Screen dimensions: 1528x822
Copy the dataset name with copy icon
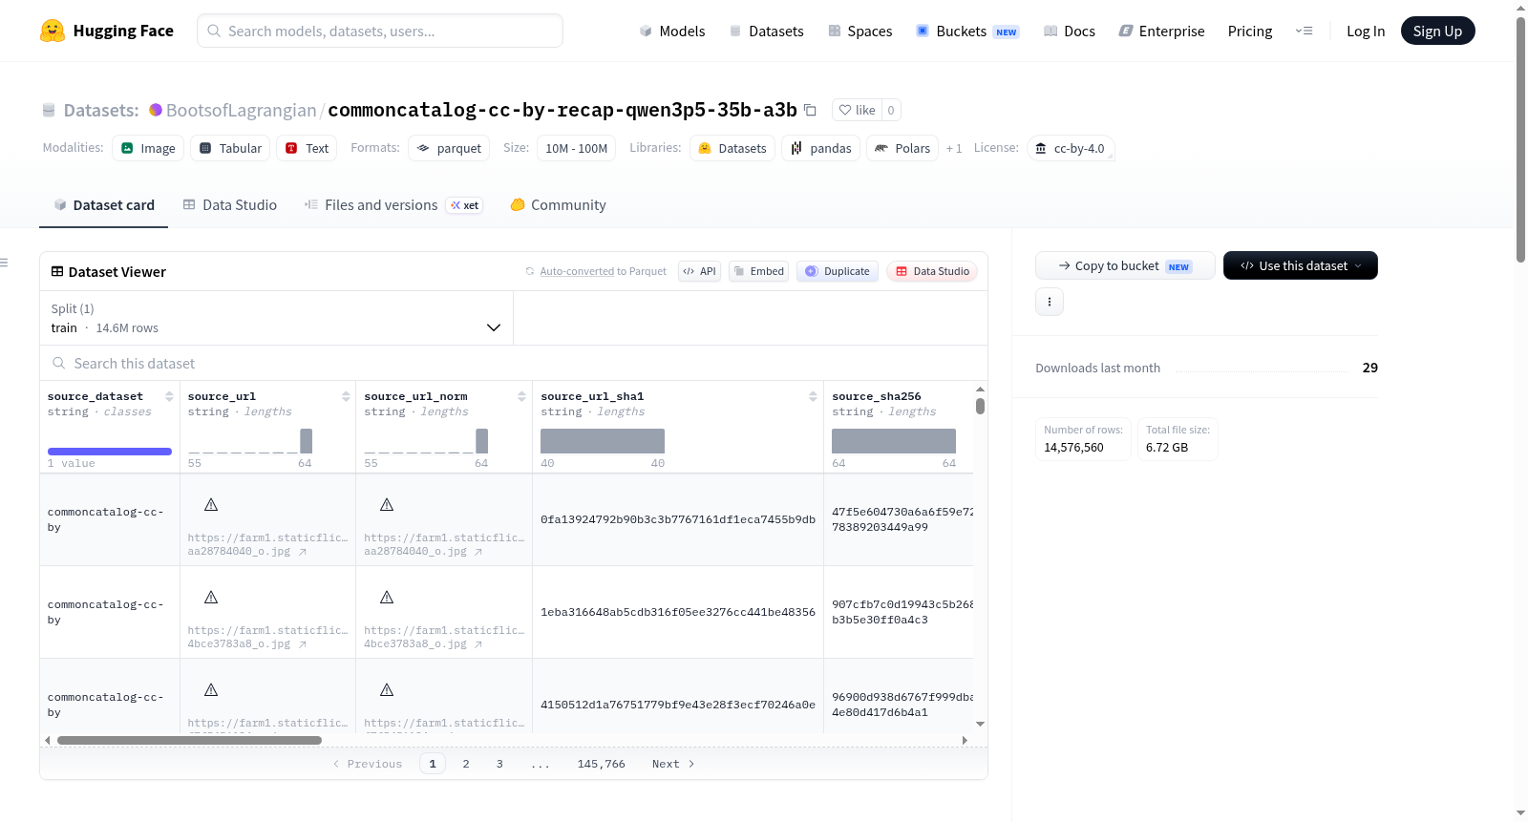click(x=810, y=110)
